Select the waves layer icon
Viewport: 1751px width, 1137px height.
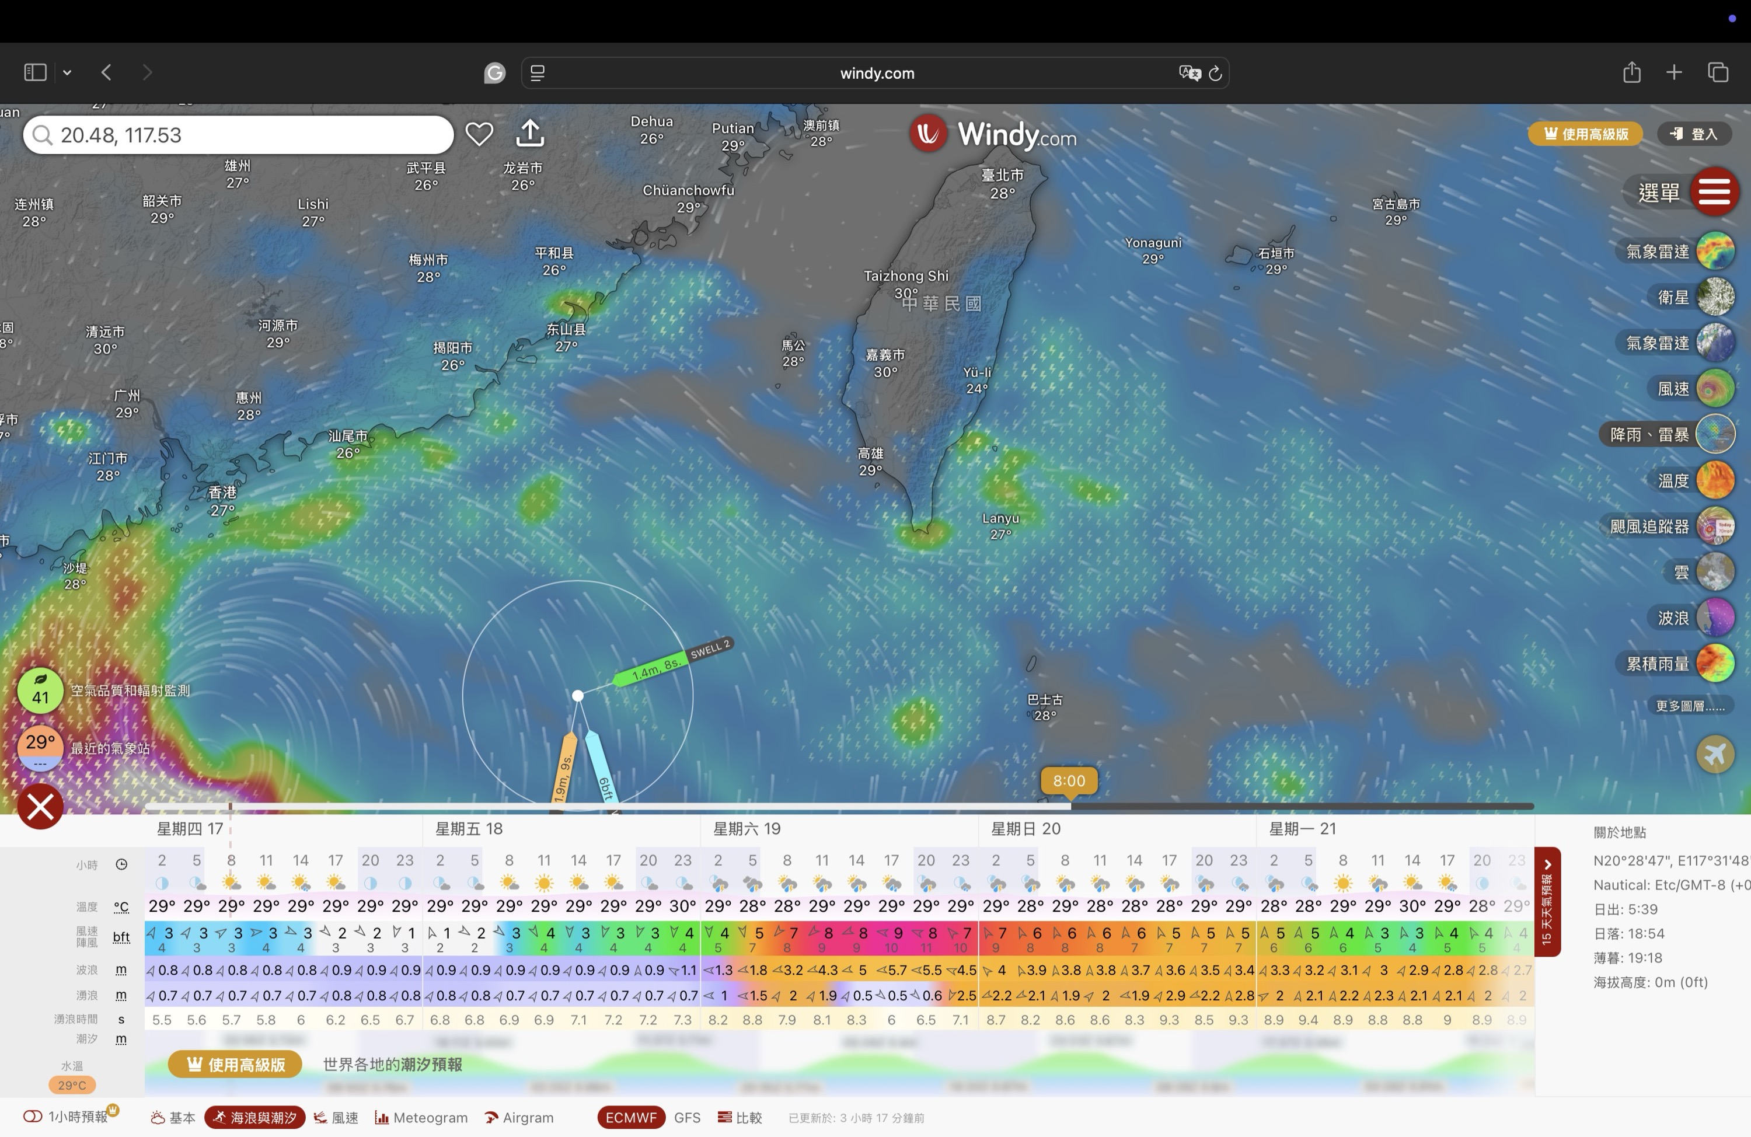click(x=1715, y=618)
